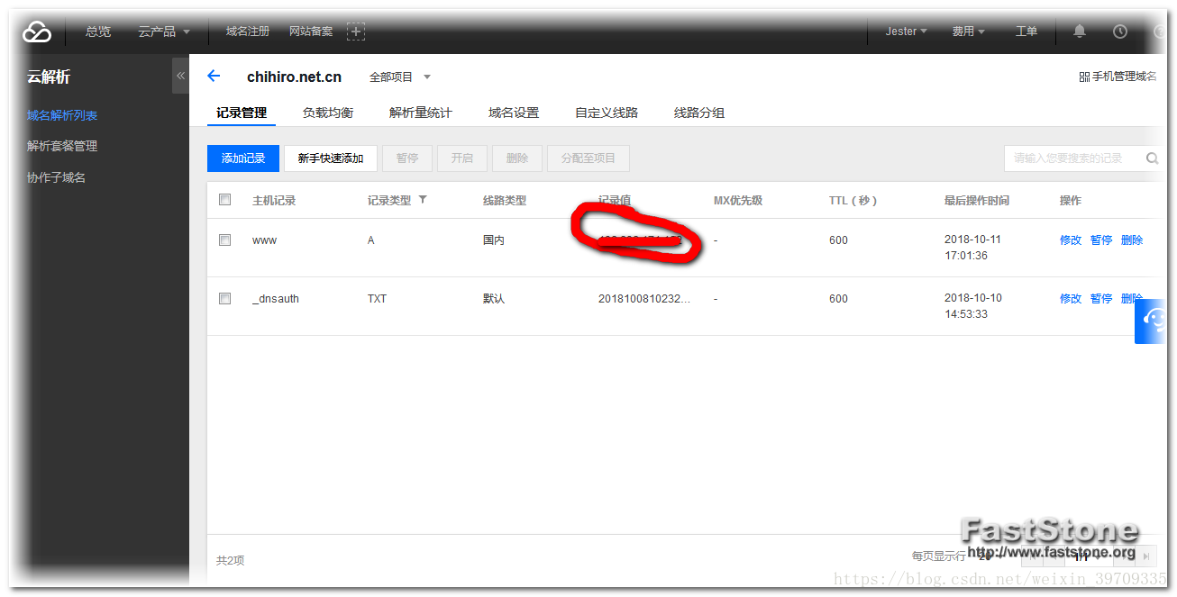Click the 2018100810232... record value
Image resolution: width=1177 pixels, height=597 pixels.
644,299
